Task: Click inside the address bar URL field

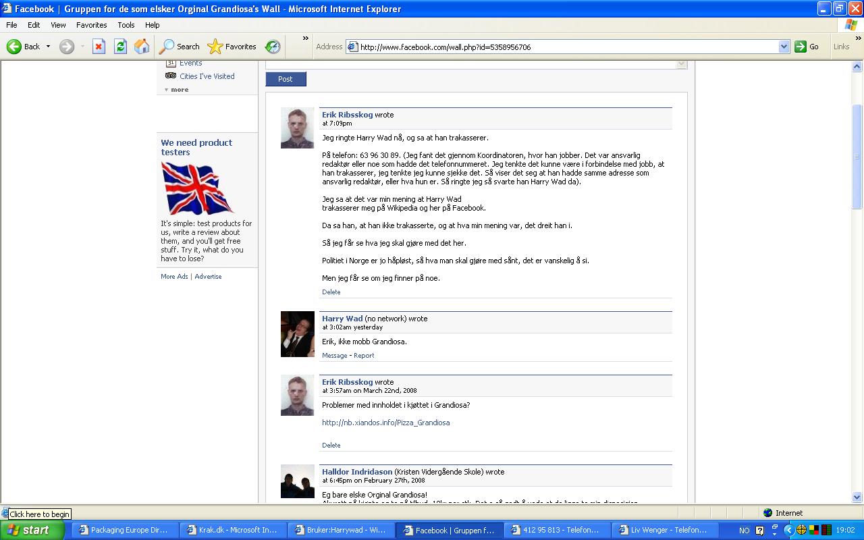Action: click(x=567, y=47)
